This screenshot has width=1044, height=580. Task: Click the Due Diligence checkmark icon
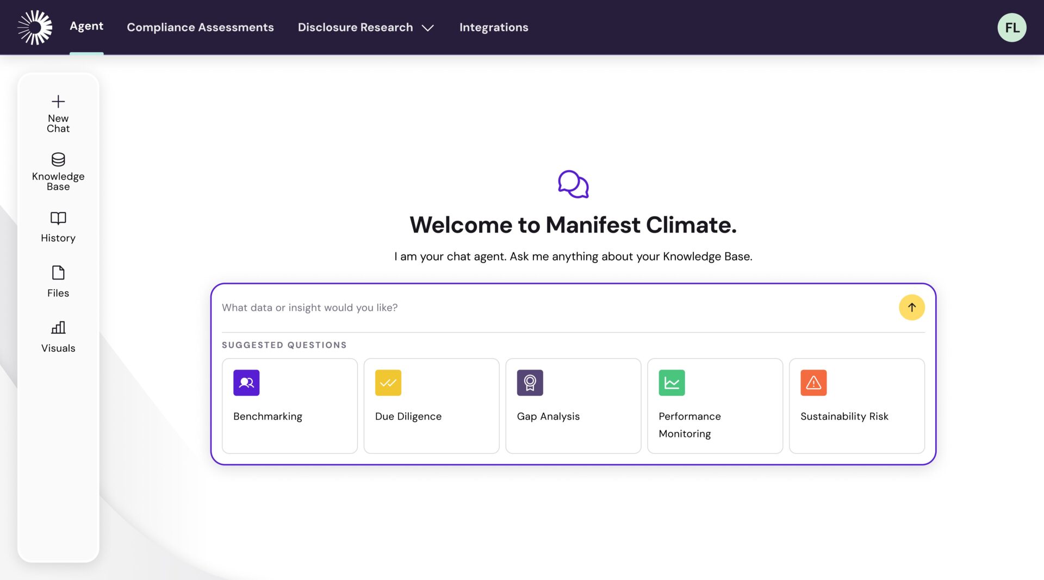point(388,383)
